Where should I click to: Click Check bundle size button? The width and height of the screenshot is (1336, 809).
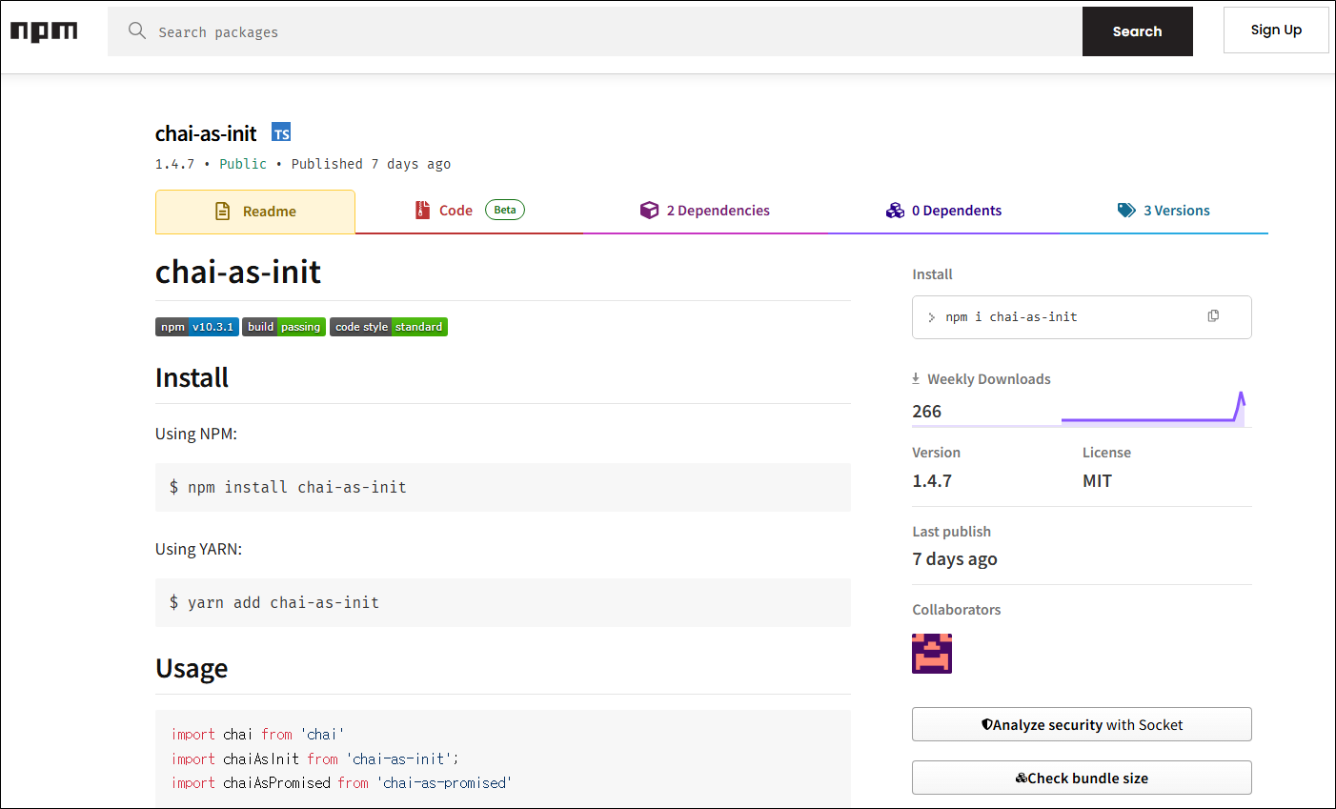tap(1082, 778)
